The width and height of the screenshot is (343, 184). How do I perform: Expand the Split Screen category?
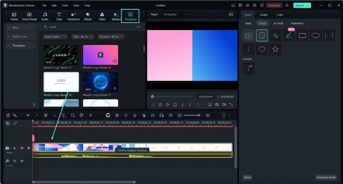[19, 36]
